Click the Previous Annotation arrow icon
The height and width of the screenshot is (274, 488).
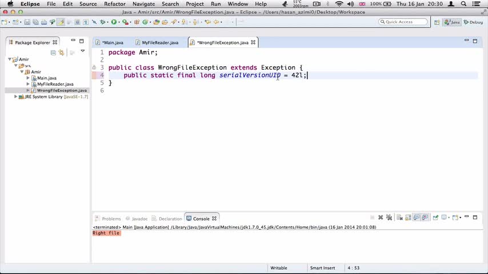(x=195, y=22)
